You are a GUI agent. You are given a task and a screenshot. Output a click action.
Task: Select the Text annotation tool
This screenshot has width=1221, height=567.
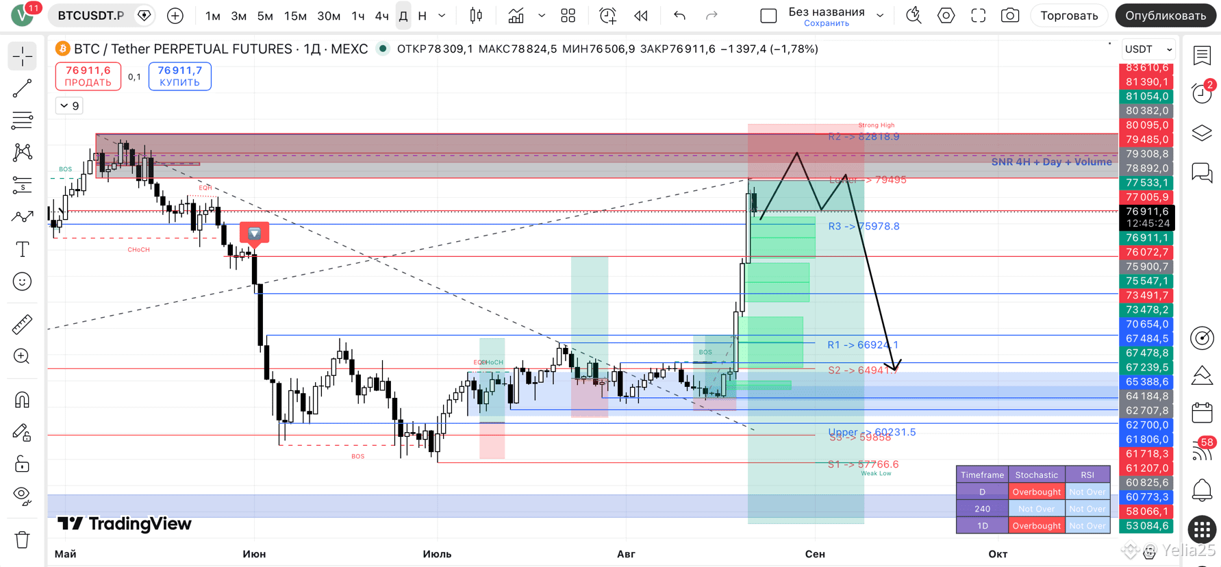[22, 249]
